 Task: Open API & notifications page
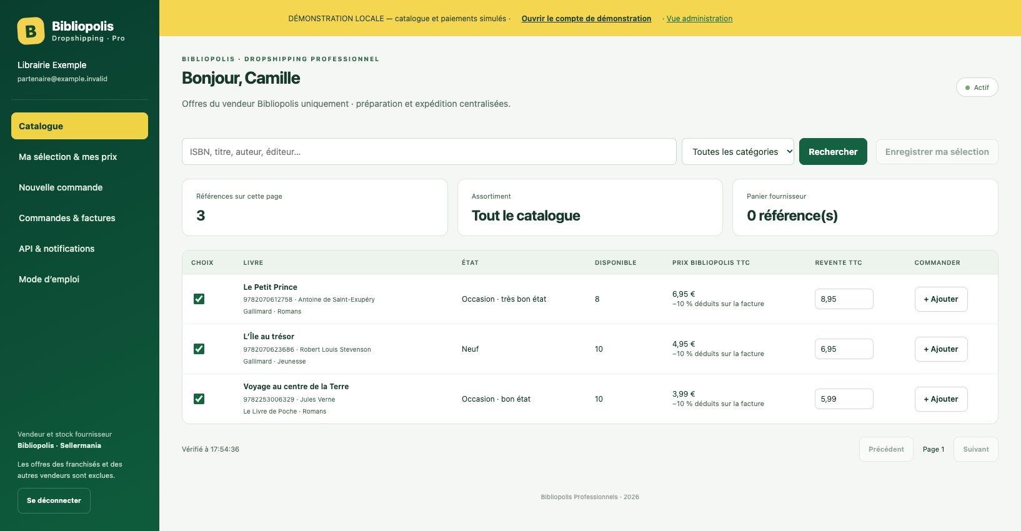point(79,249)
